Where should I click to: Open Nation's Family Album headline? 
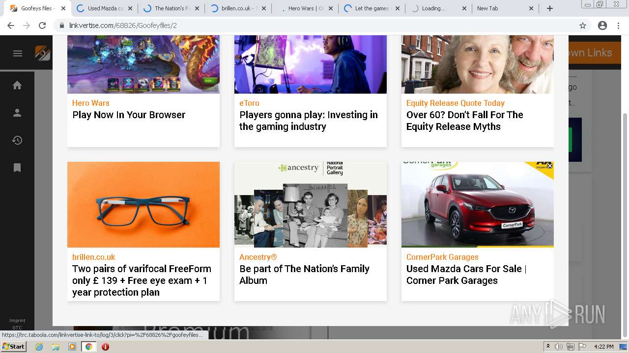[304, 275]
